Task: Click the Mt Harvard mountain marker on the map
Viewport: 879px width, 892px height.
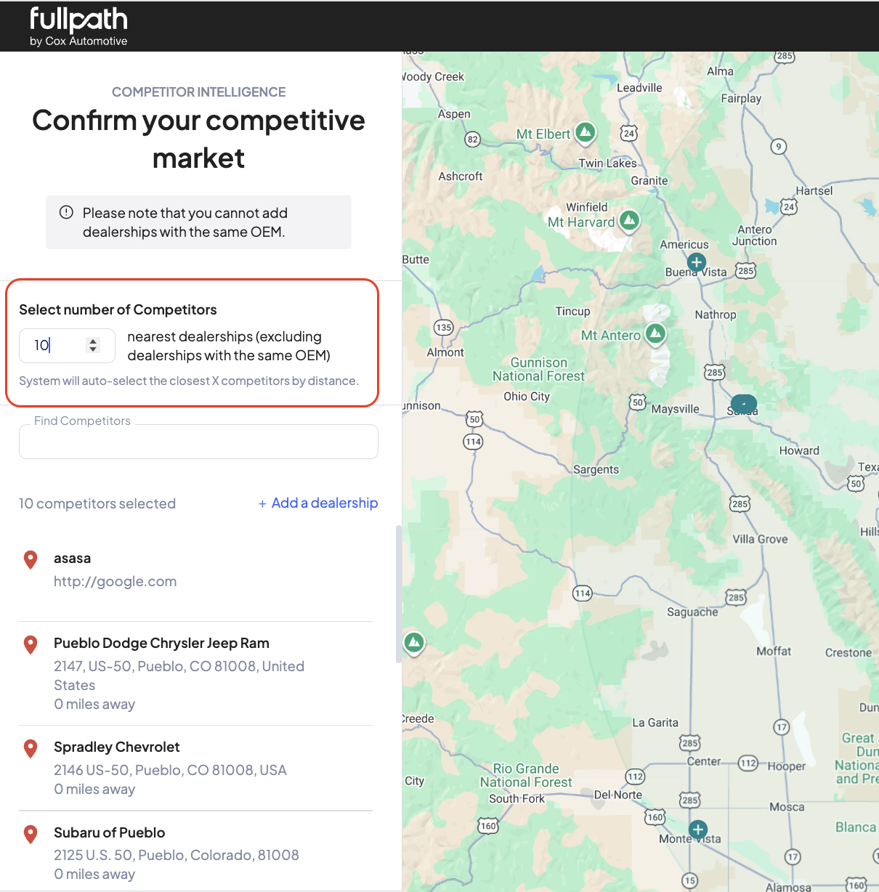Action: pyautogui.click(x=630, y=220)
